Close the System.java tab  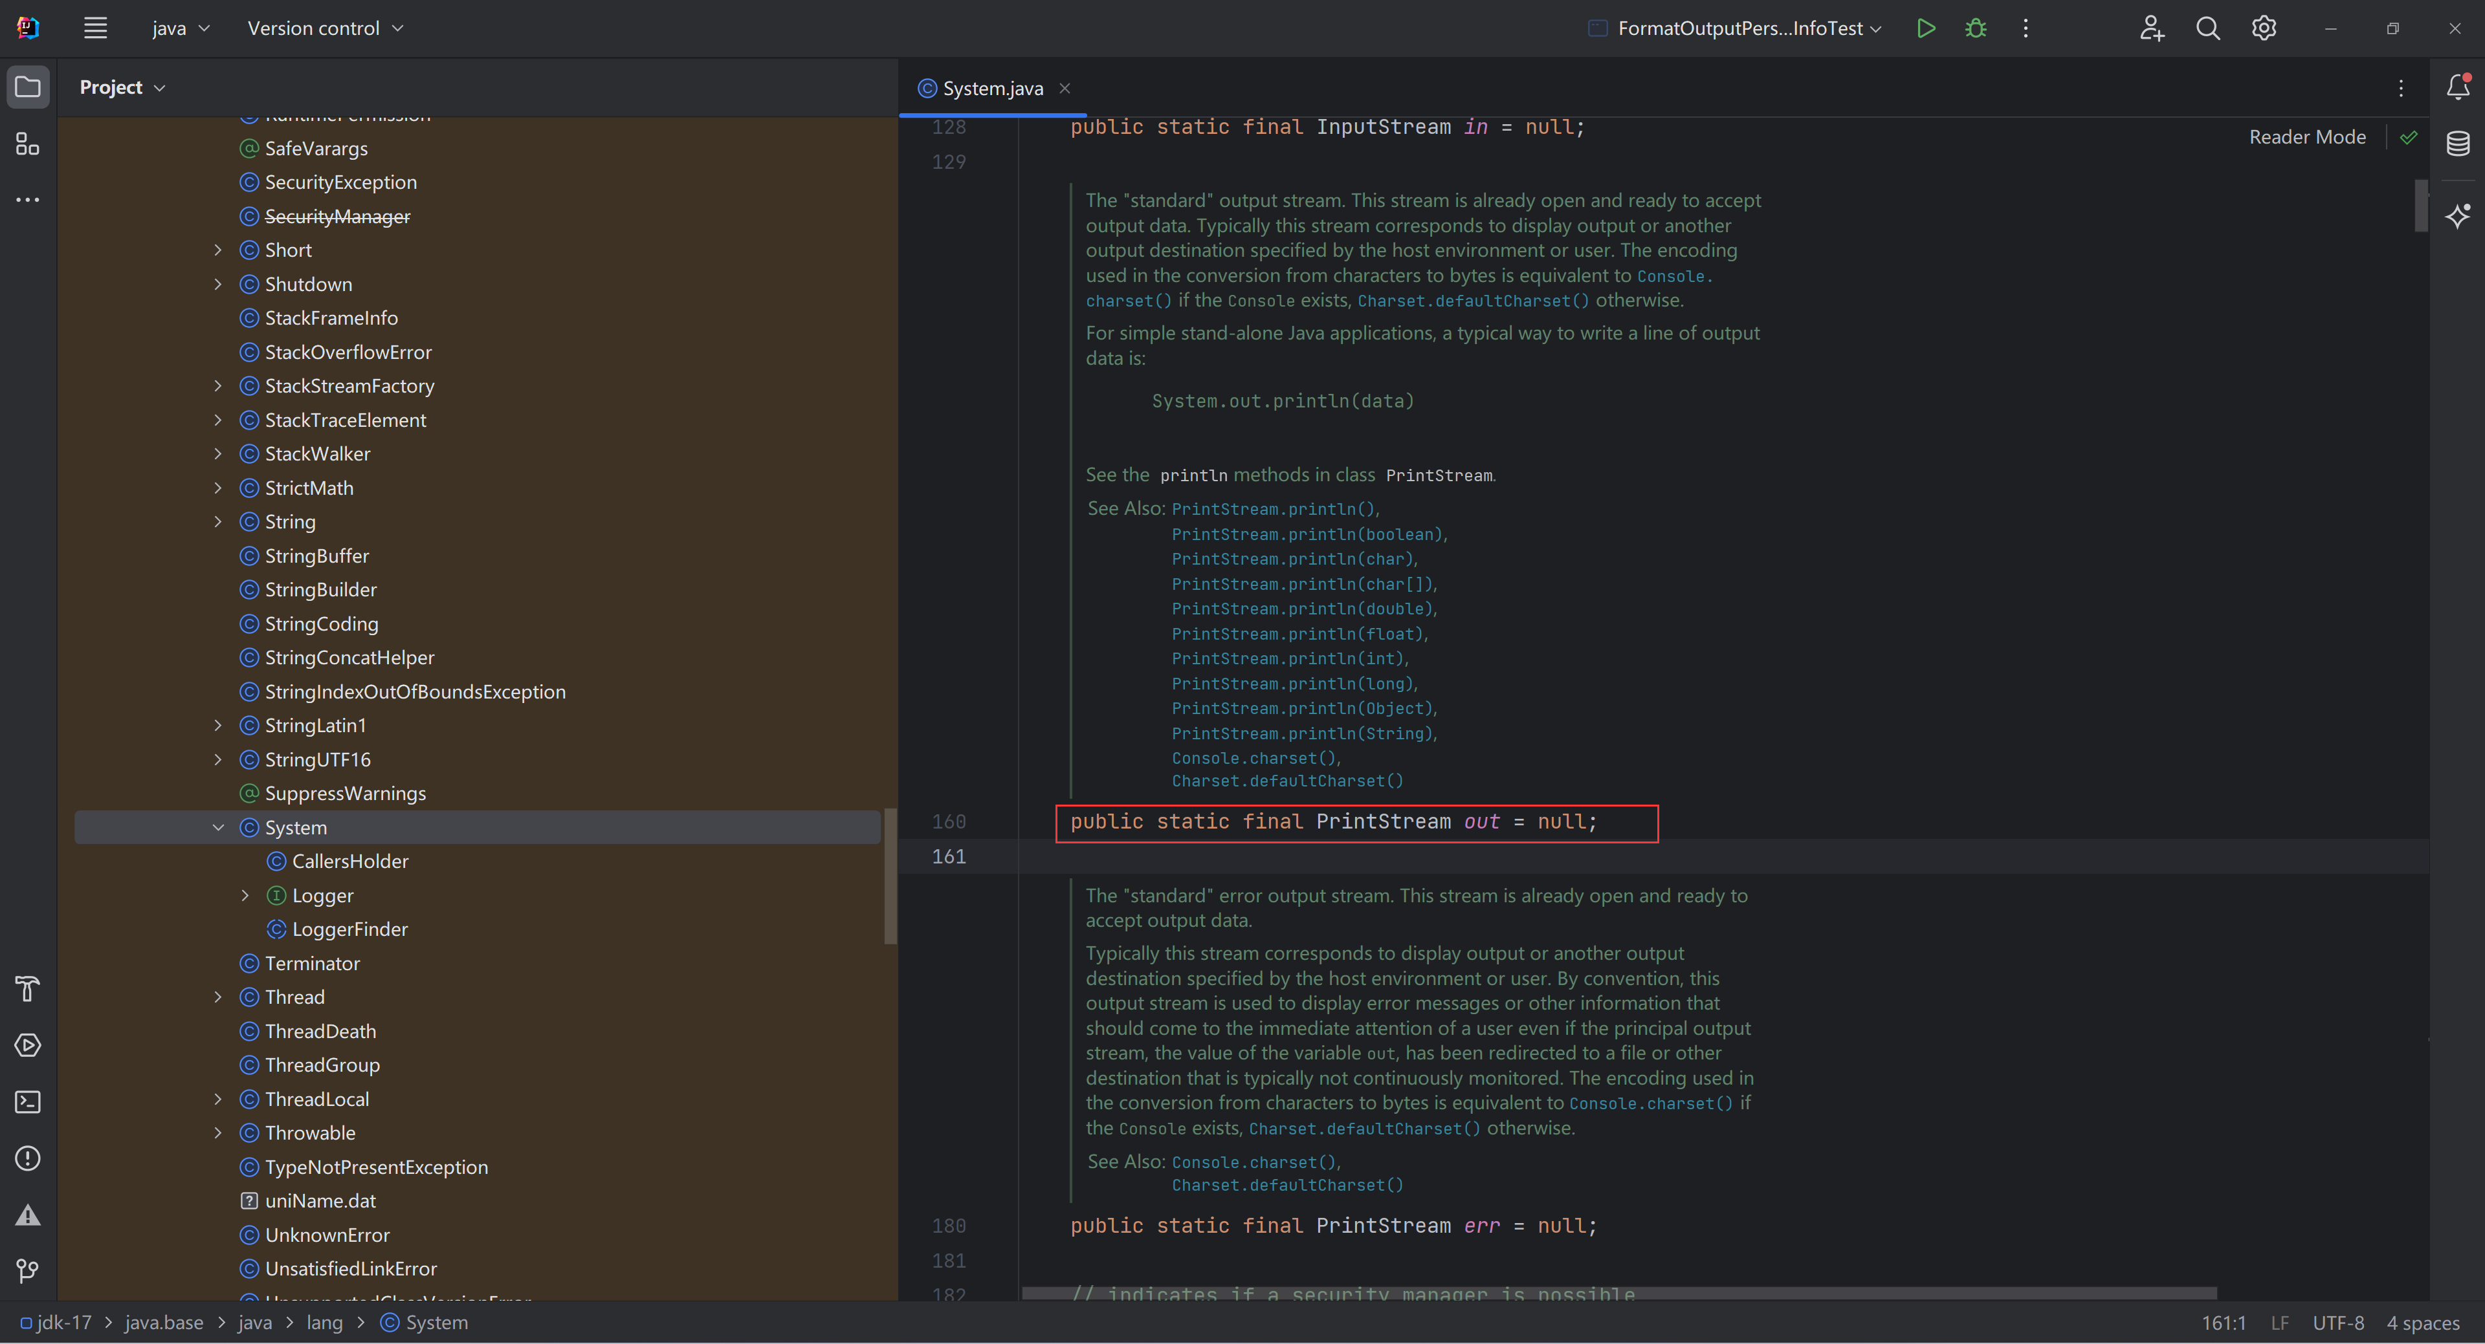tap(1065, 88)
